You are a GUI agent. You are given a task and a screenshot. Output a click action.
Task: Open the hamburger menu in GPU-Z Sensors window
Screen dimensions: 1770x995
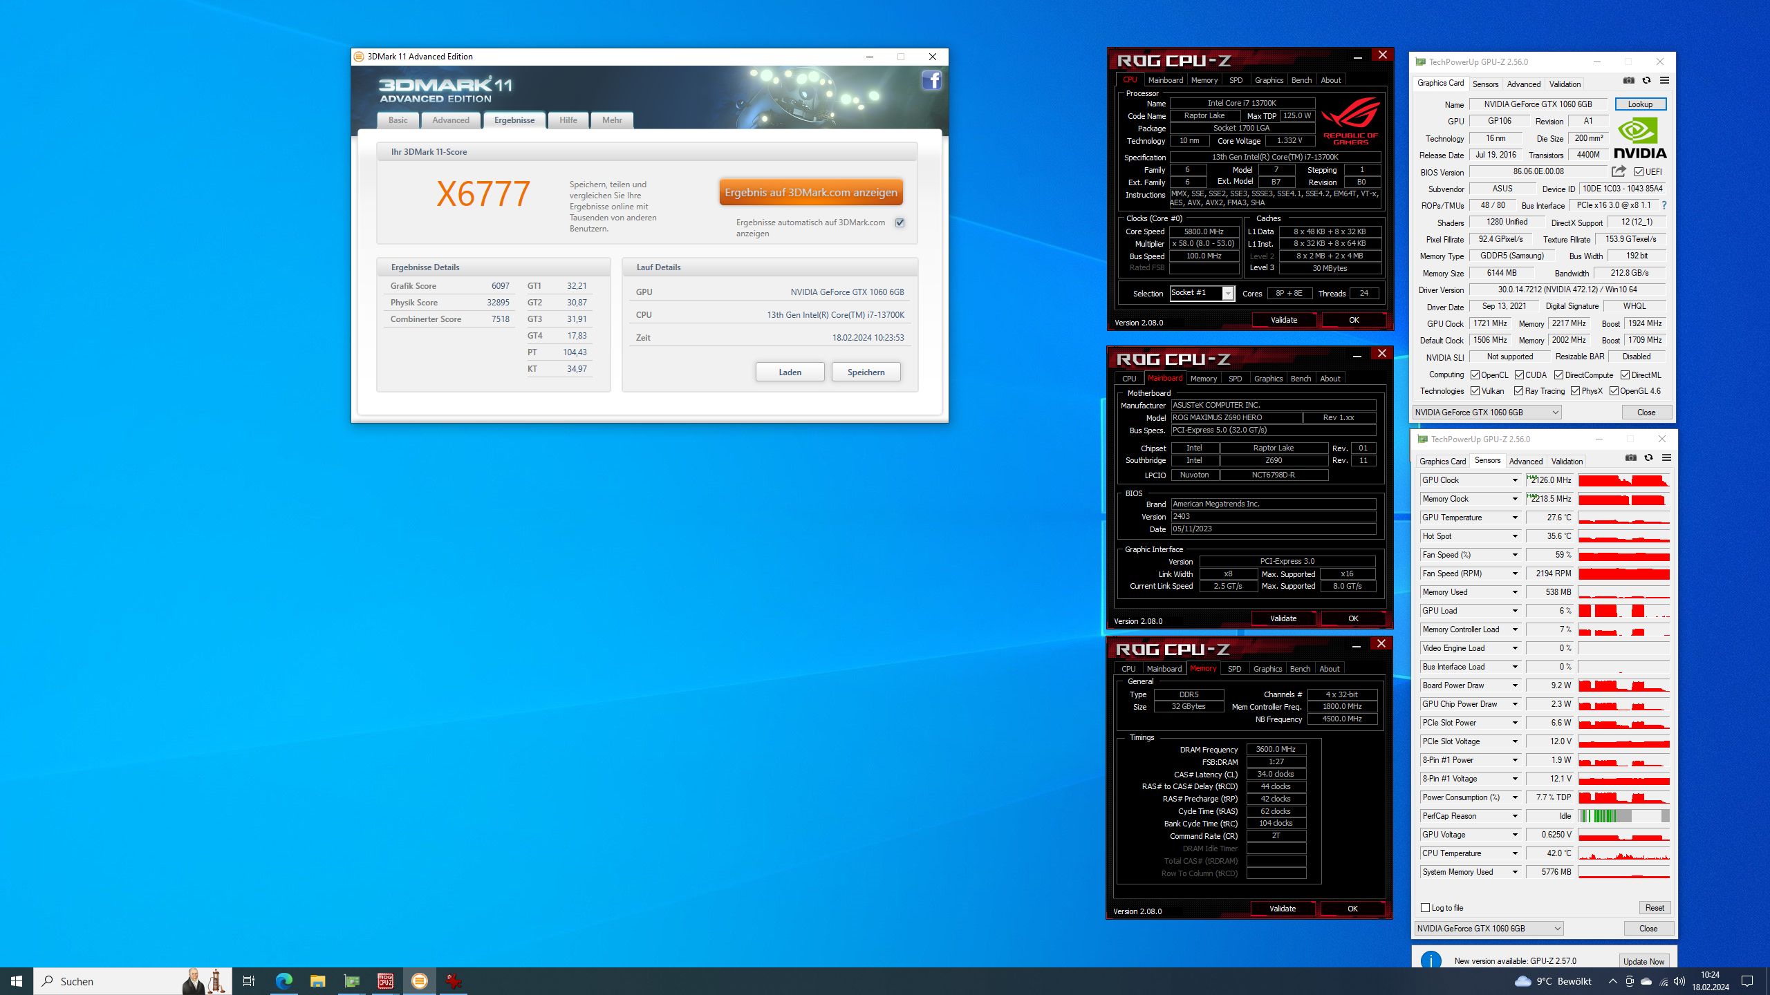[1666, 458]
